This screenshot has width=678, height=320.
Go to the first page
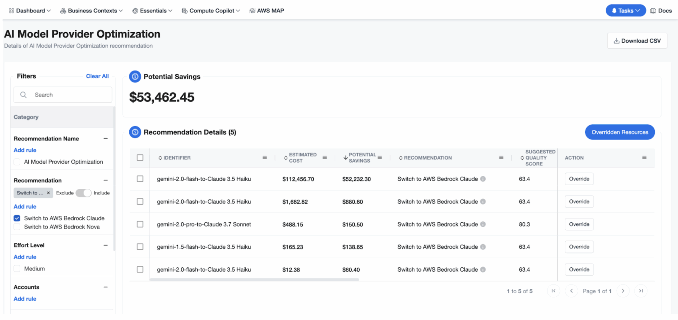554,291
